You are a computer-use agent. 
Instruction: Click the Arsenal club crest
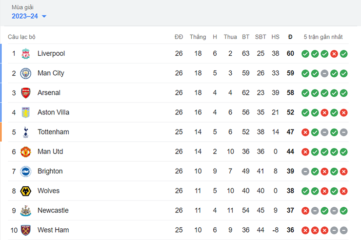click(25, 93)
